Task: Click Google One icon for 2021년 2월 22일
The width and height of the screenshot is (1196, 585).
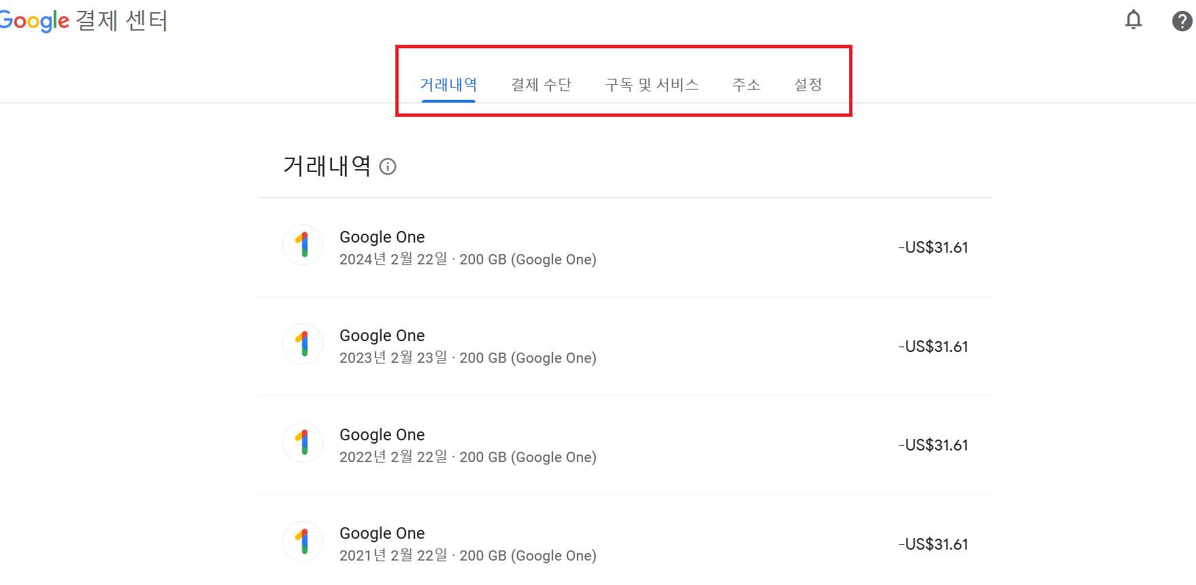Action: [x=303, y=542]
